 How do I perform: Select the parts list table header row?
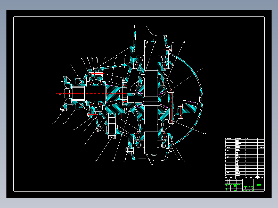pyautogui.click(x=245, y=177)
